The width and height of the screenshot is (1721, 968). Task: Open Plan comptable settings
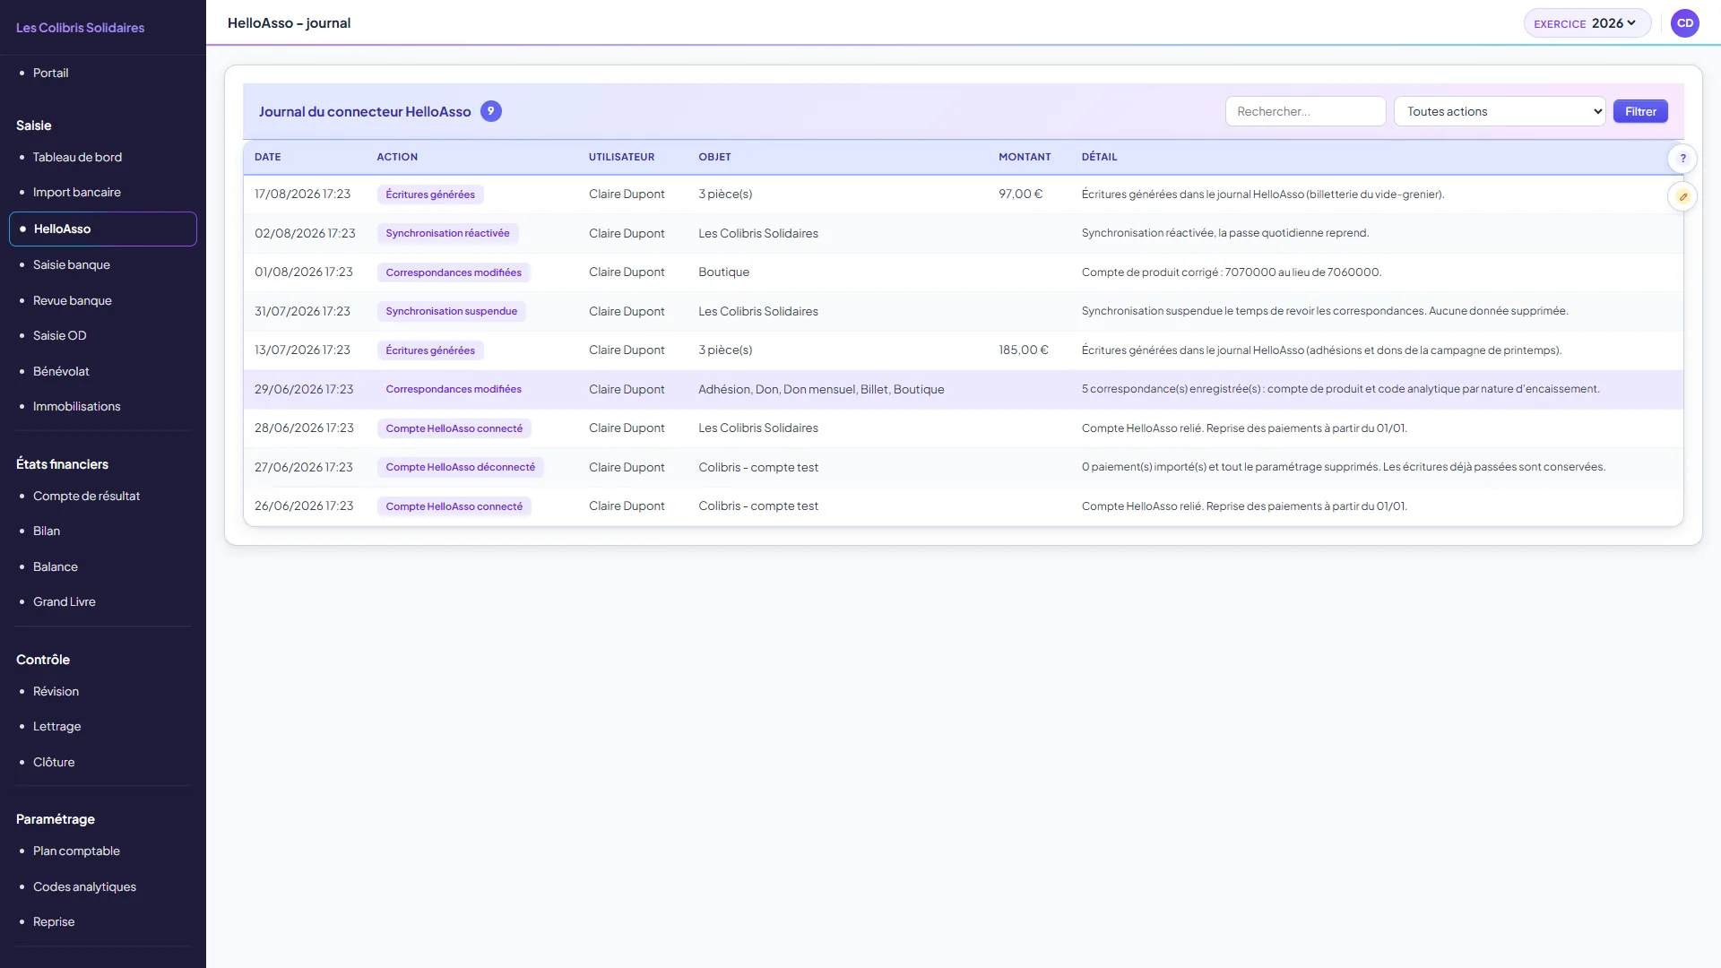coord(76,851)
